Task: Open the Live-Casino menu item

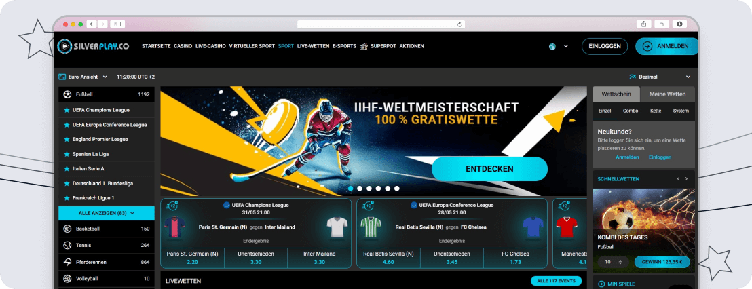Action: coord(210,47)
